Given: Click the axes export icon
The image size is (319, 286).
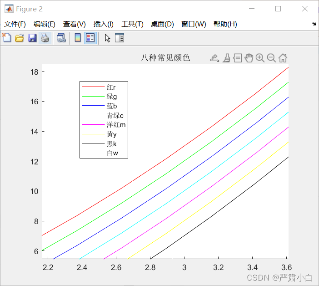Looking at the screenshot, I should pyautogui.click(x=214, y=58).
